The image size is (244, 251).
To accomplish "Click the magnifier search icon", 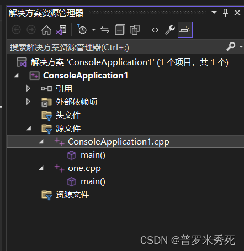I will pyautogui.click(x=231, y=46).
